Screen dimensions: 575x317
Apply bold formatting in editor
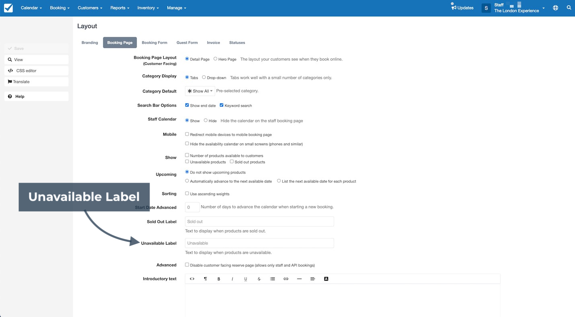pos(219,279)
